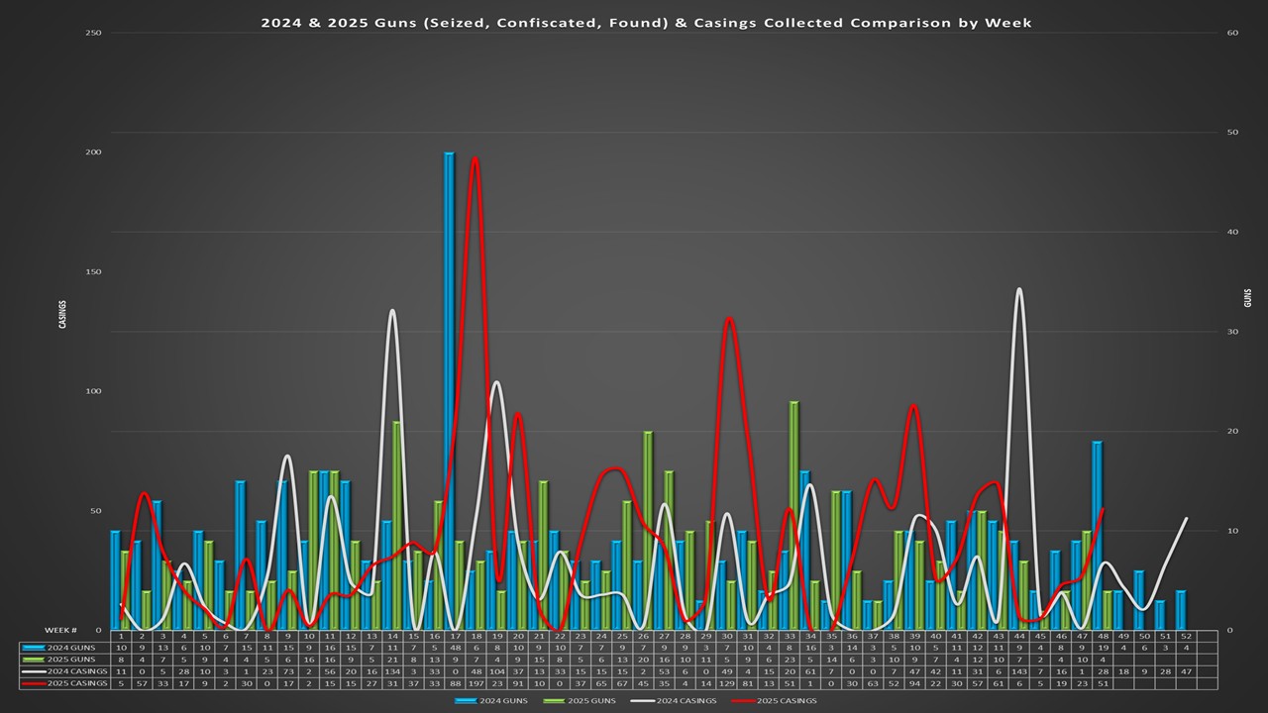This screenshot has height=713, width=1268.
Task: Click the 2024 GUNS legend swatch at bottom
Action: (467, 701)
